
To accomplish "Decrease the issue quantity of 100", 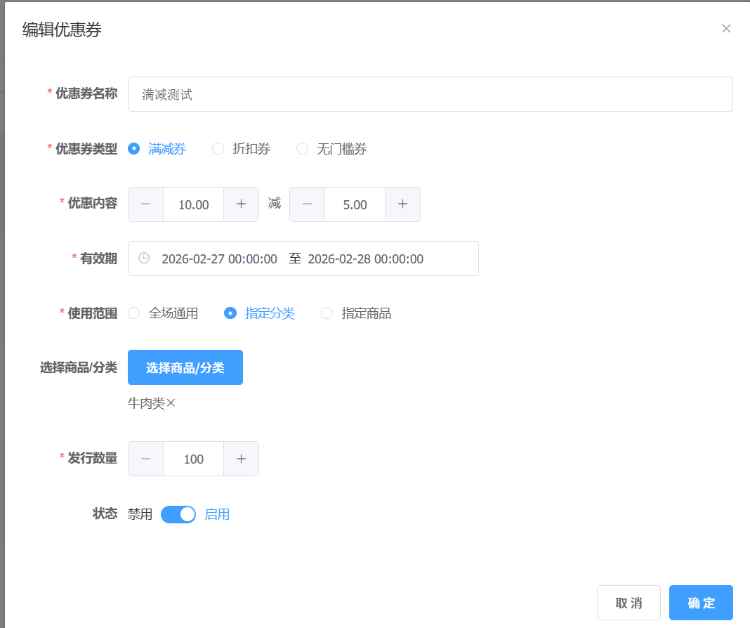I will tap(146, 459).
